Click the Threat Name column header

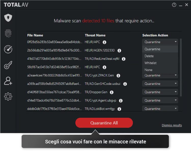(x=95, y=35)
